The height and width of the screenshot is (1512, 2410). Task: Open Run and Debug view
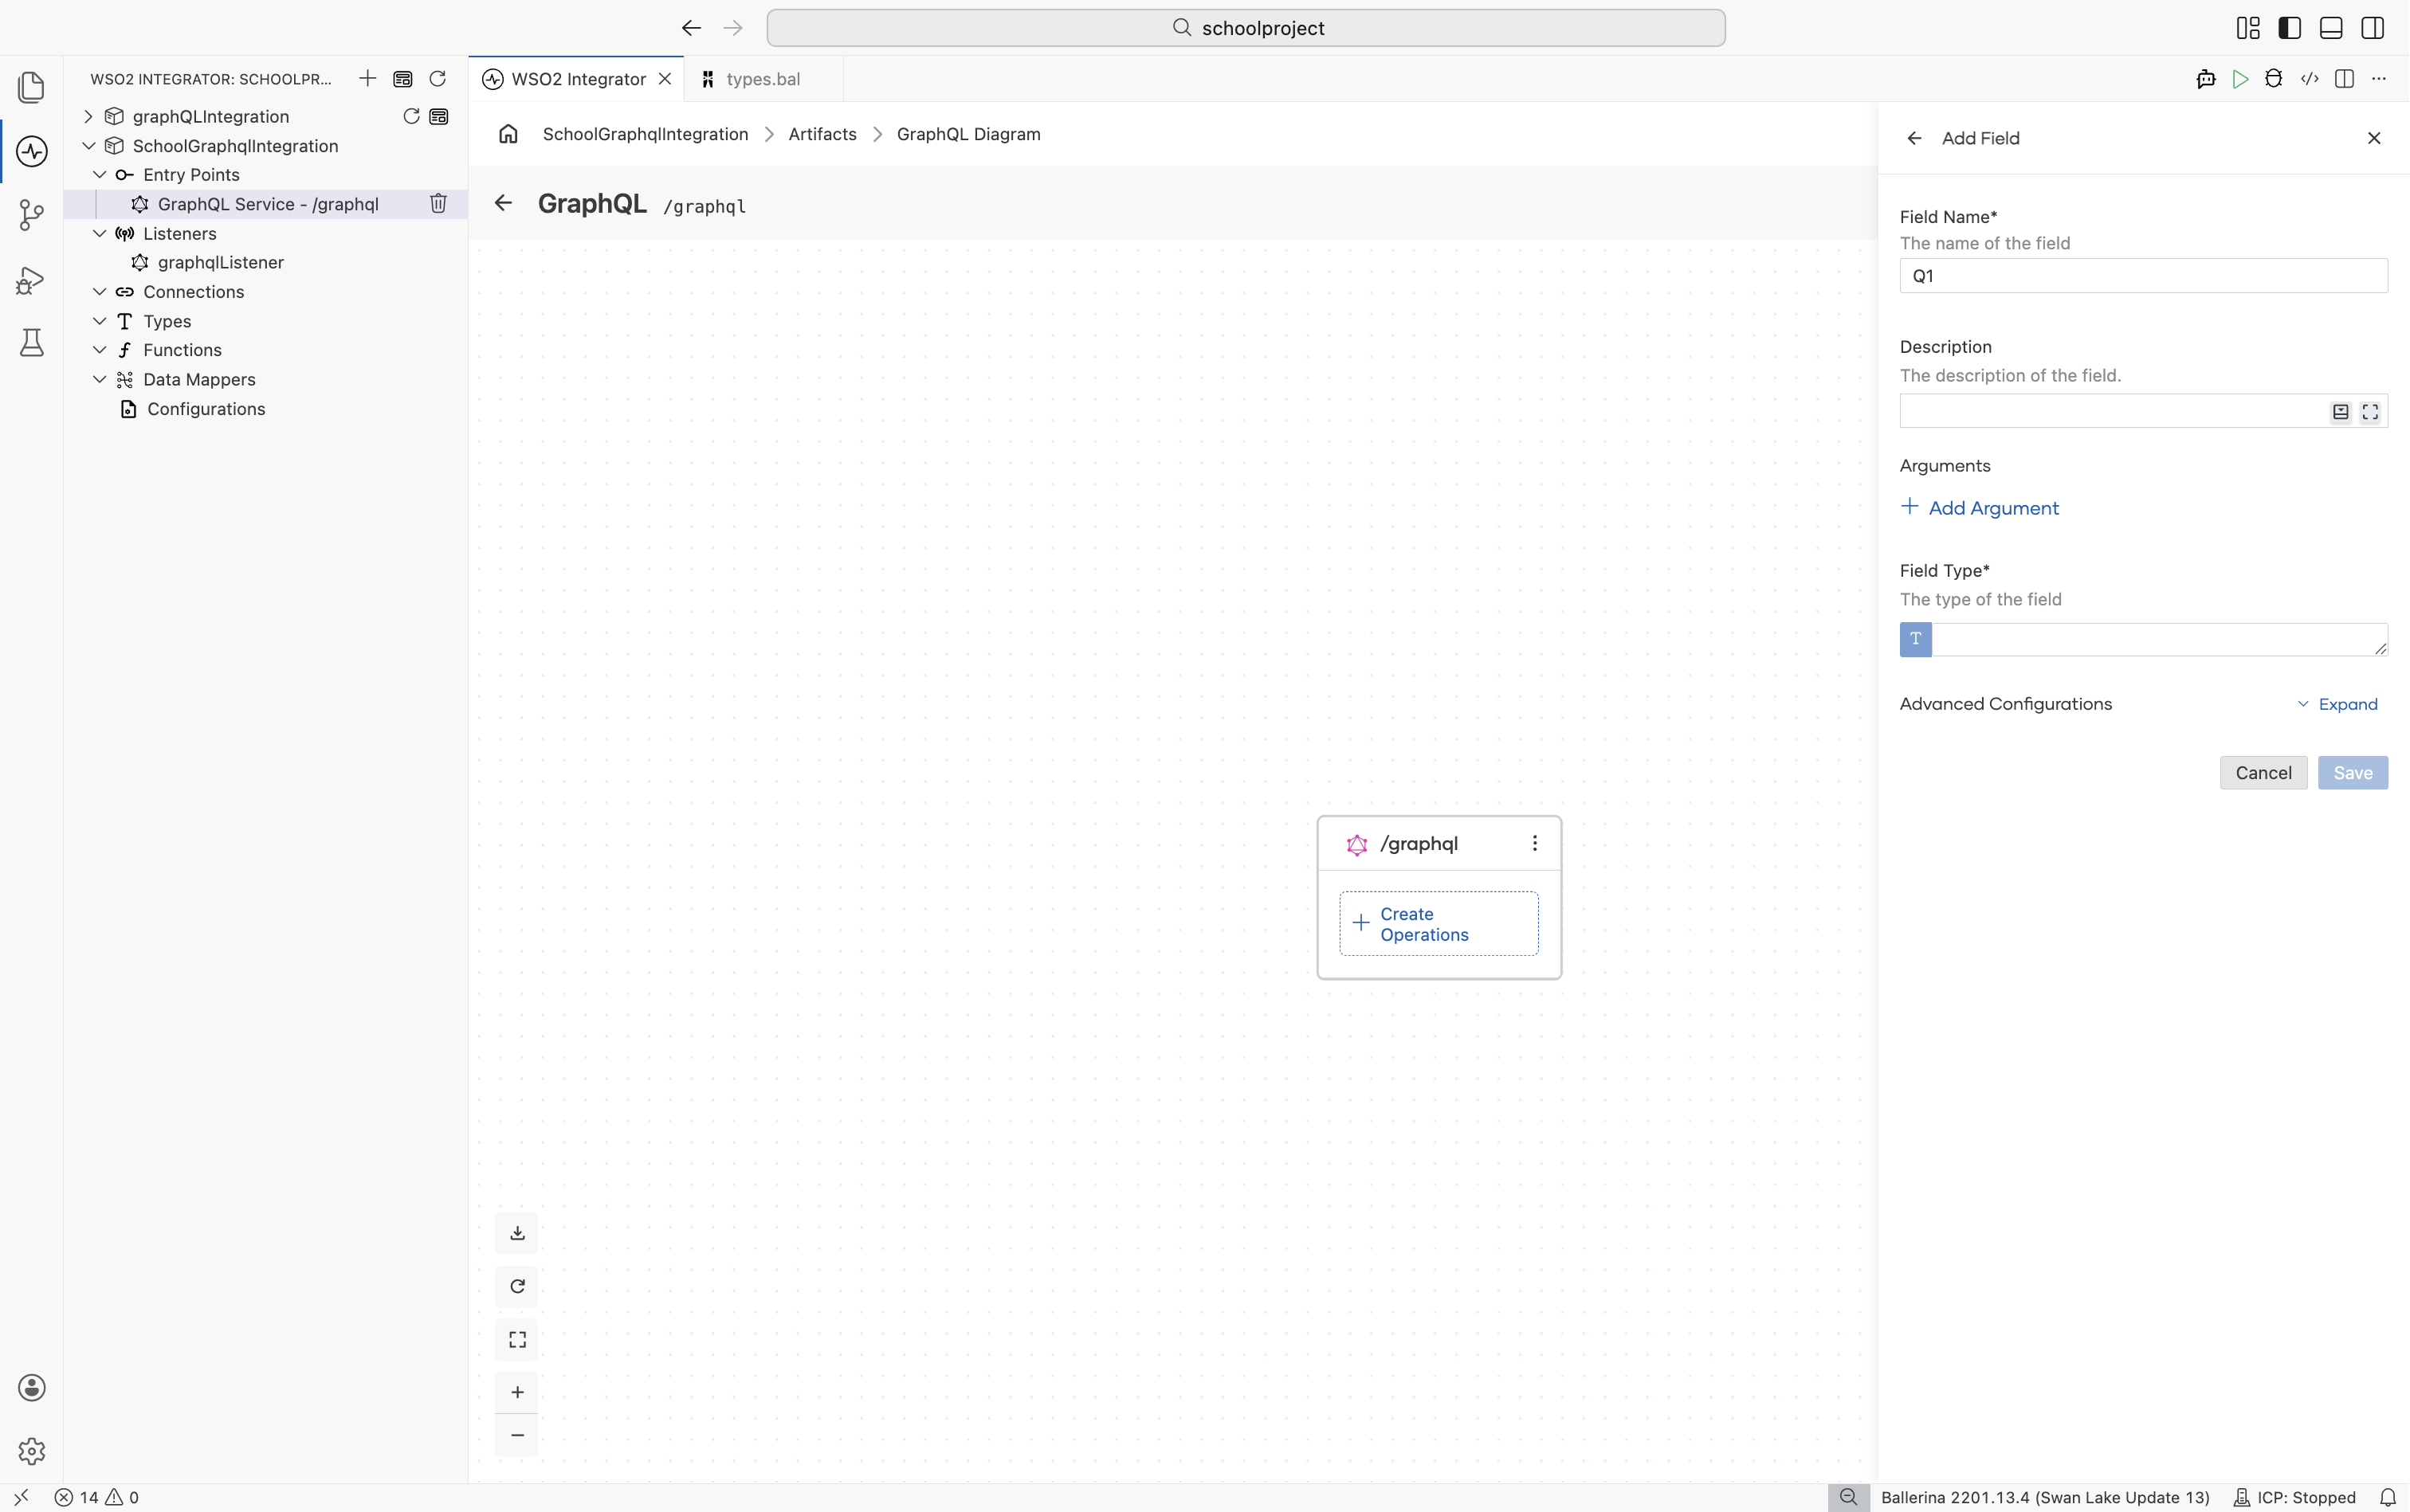[x=31, y=280]
